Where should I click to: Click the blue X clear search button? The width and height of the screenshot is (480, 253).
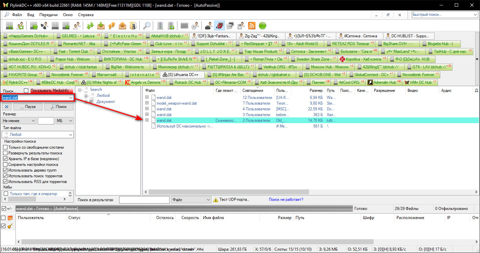(x=7, y=107)
